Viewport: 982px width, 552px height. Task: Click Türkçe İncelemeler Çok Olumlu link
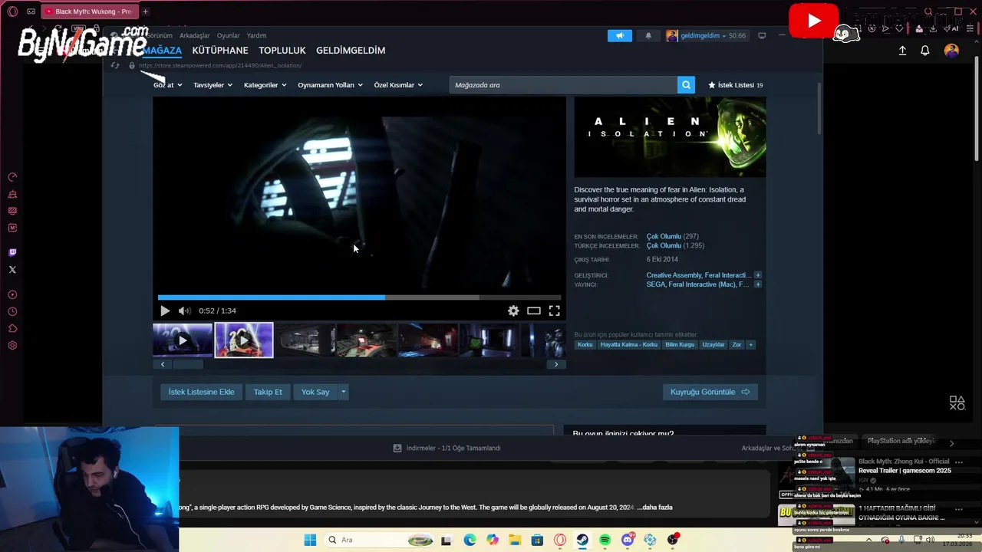[x=664, y=245]
